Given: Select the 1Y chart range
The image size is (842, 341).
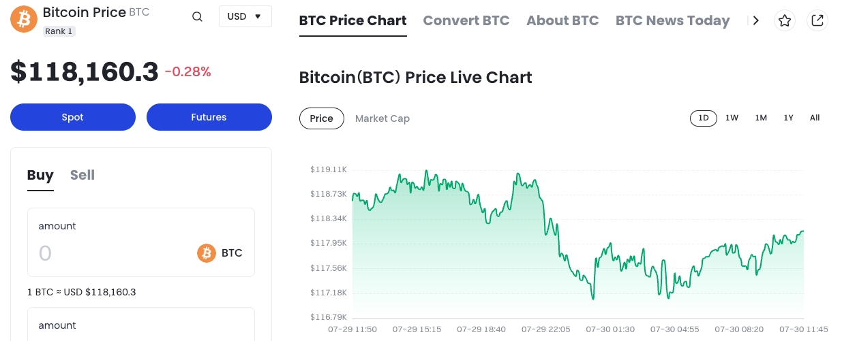Looking at the screenshot, I should click(x=788, y=118).
